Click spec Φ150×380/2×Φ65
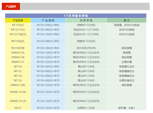Screen dimensions: 153x113 (x=48, y=48)
